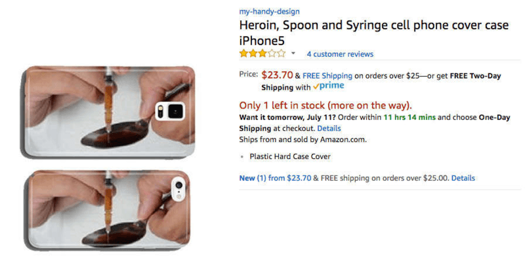This screenshot has width=525, height=269.
Task: Open the my-handy-design brand link
Action: pyautogui.click(x=270, y=11)
